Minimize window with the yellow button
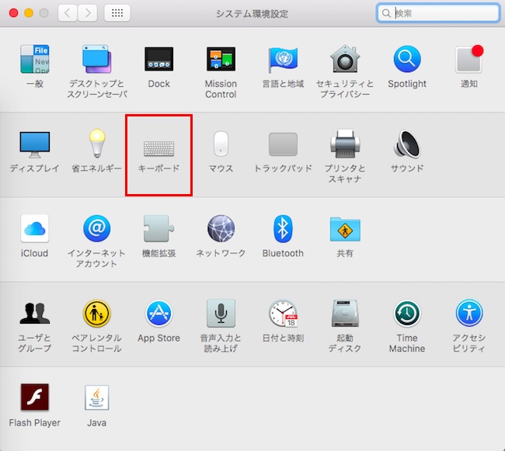Image resolution: width=505 pixels, height=451 pixels. point(29,13)
